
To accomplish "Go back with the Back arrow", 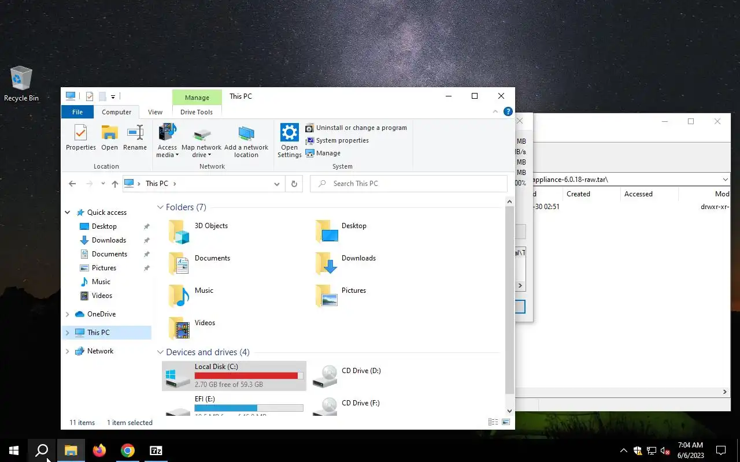I will (x=72, y=184).
